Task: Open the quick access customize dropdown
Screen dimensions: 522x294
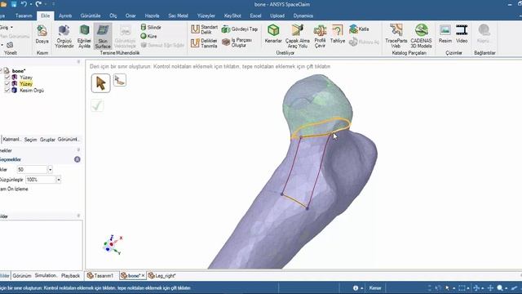Action: coord(53,4)
